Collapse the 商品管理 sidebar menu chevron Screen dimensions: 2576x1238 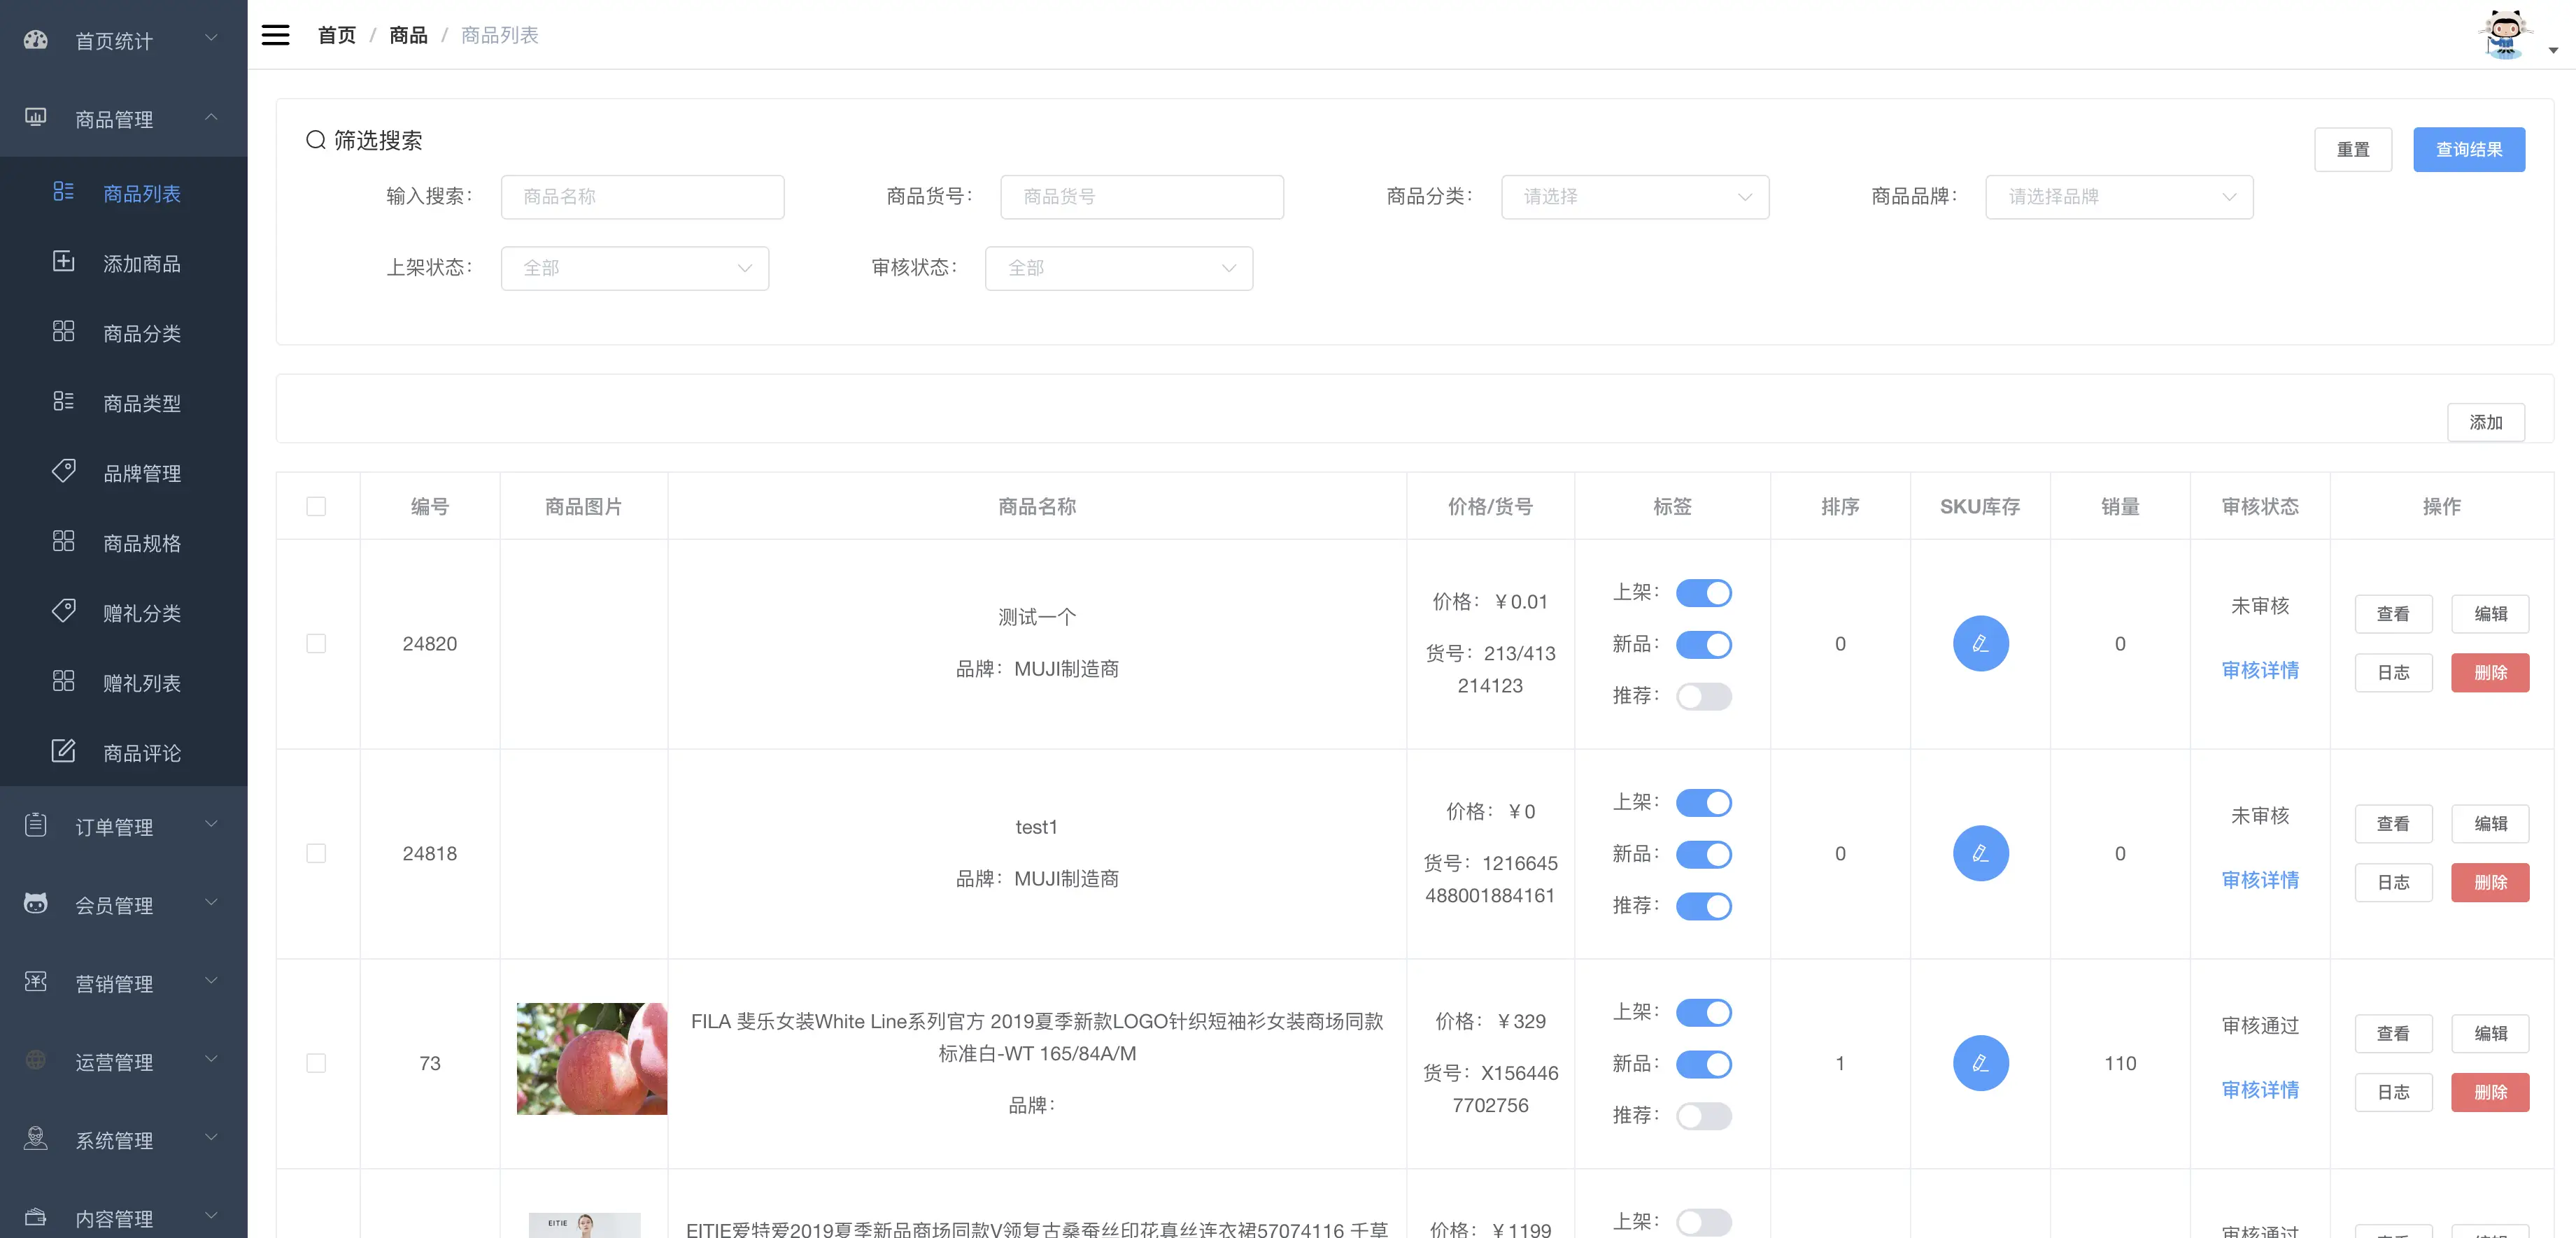pyautogui.click(x=211, y=117)
